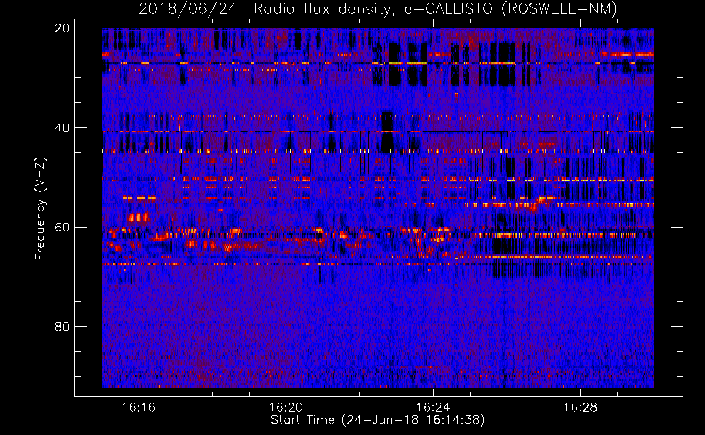The height and width of the screenshot is (435, 705).
Task: Click the 40 frequency tick label
Action: click(x=62, y=128)
